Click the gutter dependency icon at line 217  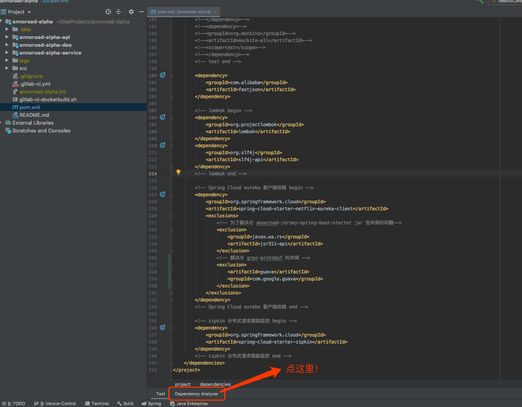(162, 194)
